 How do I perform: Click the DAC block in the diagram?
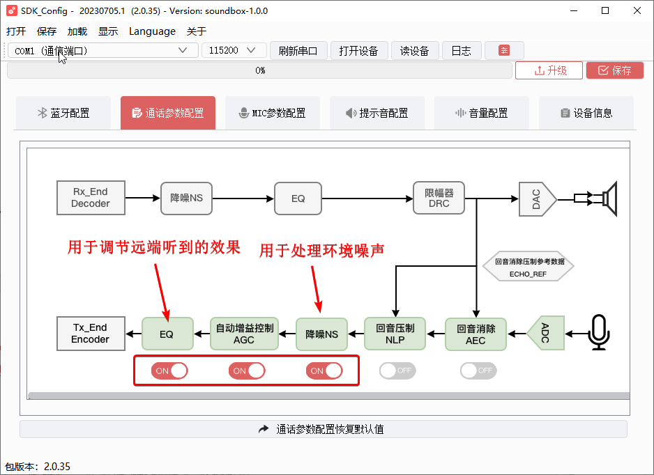coord(537,199)
